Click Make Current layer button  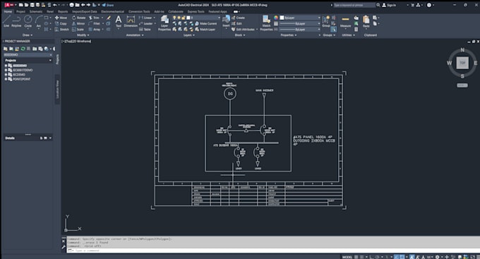click(205, 23)
